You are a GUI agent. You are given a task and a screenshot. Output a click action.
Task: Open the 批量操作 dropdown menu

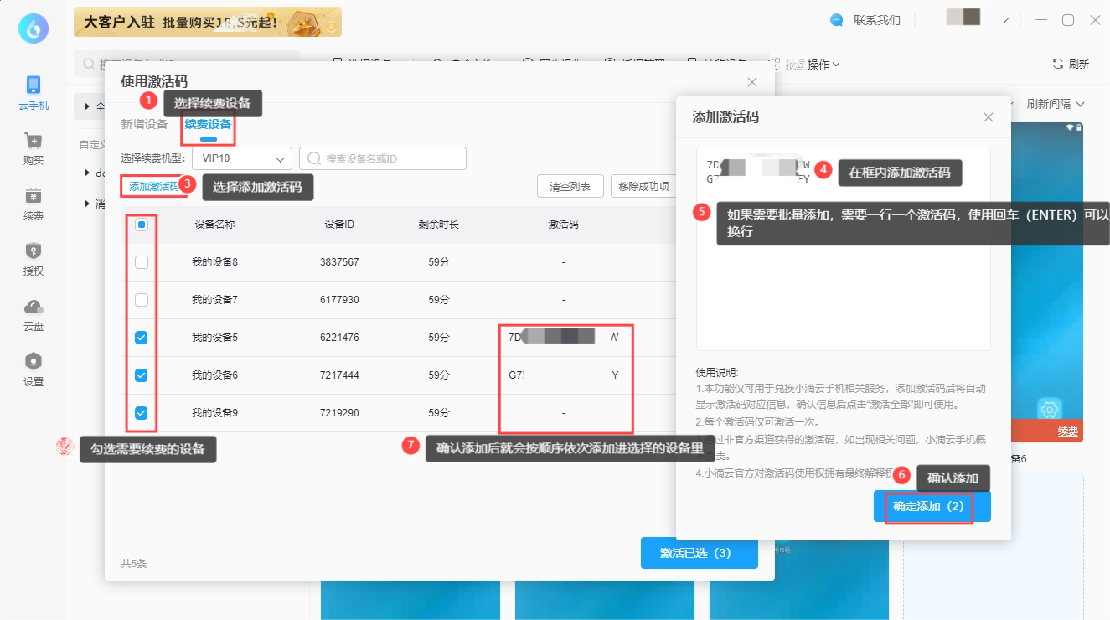(813, 65)
